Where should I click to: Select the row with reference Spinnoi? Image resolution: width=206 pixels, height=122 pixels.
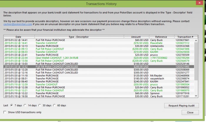coord(99,93)
